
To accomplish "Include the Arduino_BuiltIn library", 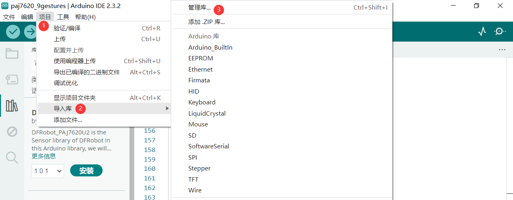I will tap(282, 47).
